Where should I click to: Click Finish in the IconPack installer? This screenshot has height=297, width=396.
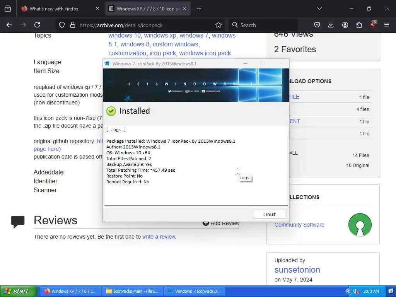[x=270, y=214]
